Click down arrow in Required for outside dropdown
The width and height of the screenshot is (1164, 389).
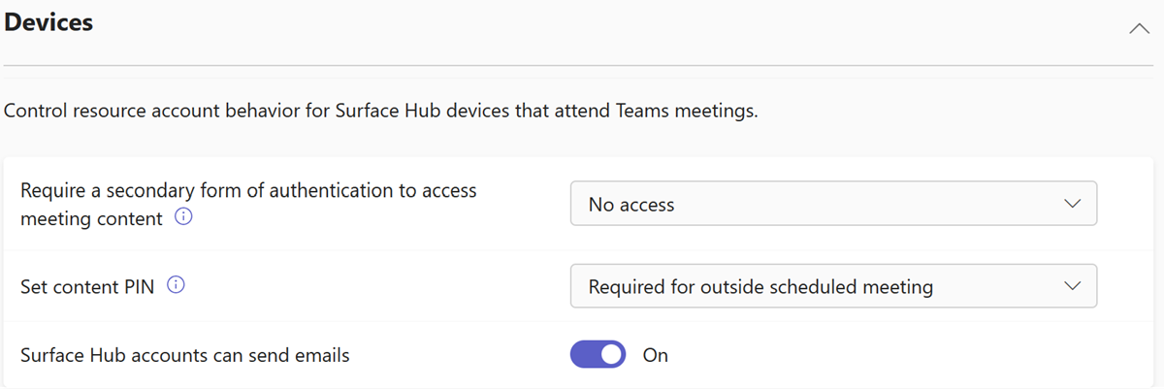click(x=1072, y=286)
